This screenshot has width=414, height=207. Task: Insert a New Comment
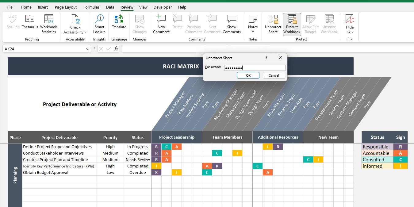point(161,23)
